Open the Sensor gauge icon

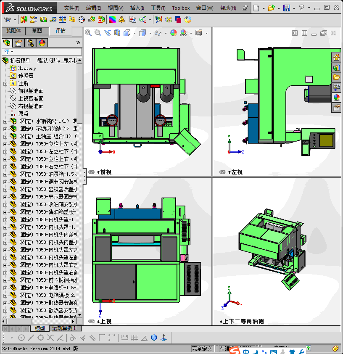(x=82, y=19)
